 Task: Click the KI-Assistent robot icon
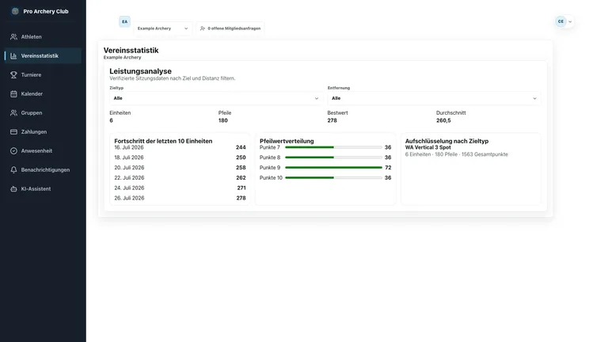click(13, 189)
